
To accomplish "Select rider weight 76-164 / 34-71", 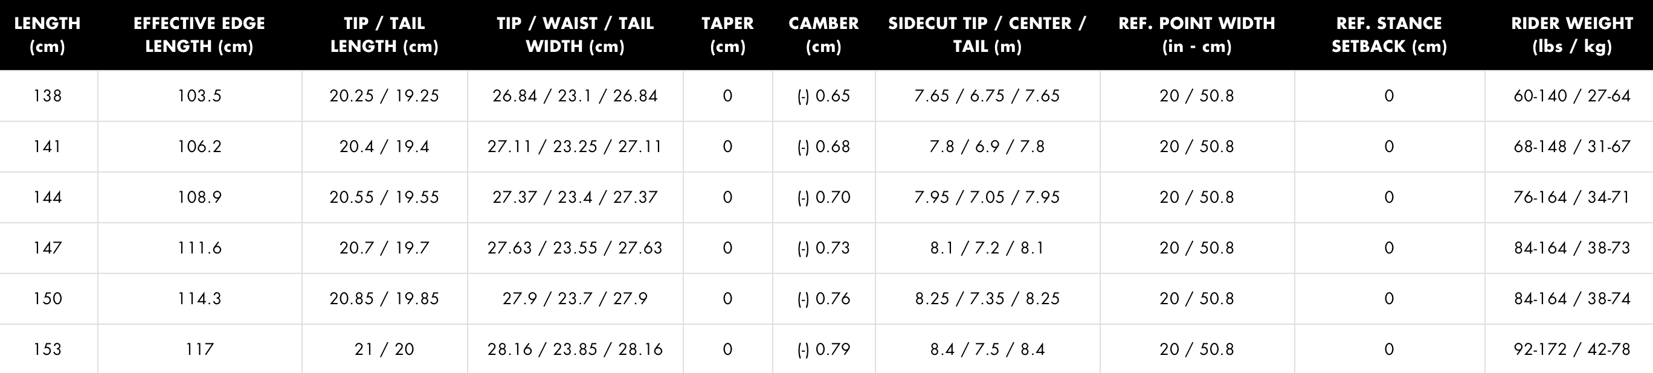I will pos(1571,197).
